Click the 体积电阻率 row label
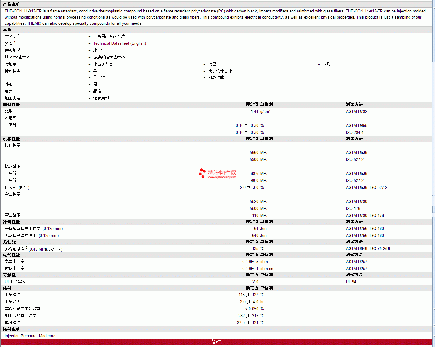435x347 pixels. click(15, 268)
